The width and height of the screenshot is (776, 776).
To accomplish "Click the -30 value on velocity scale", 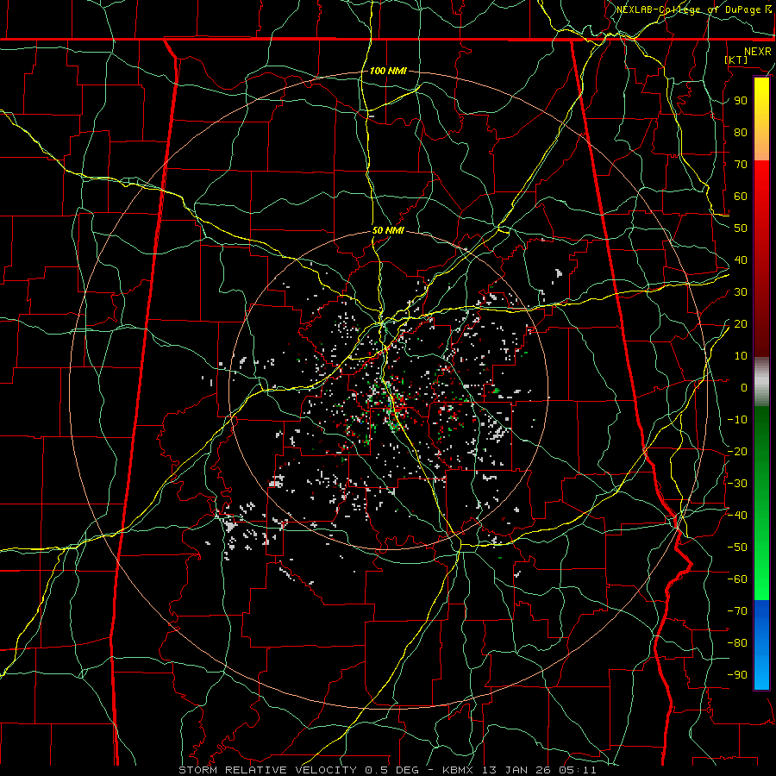I will point(737,484).
